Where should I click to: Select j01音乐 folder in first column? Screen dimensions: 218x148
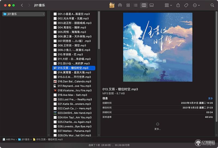23,14
